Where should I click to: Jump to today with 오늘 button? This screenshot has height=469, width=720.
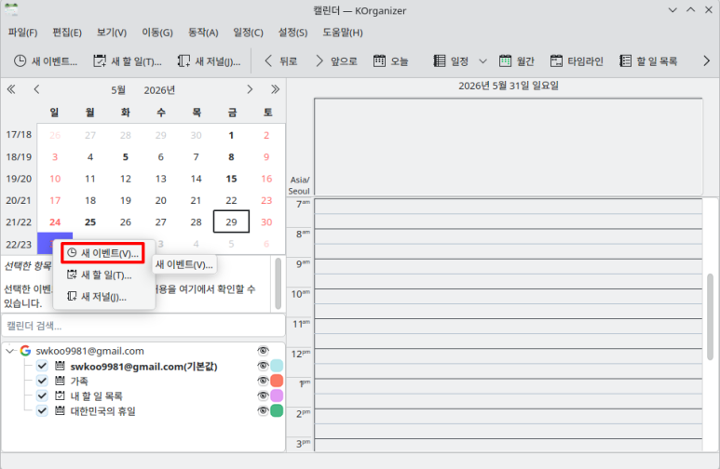391,61
